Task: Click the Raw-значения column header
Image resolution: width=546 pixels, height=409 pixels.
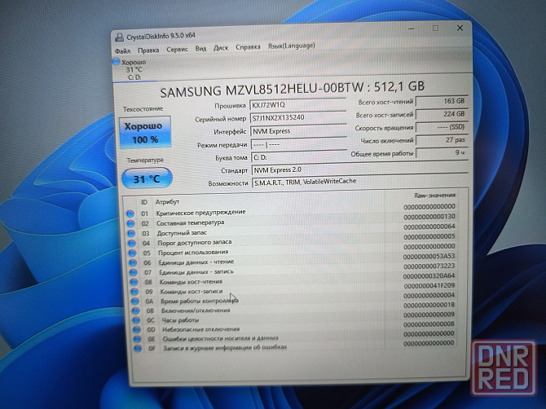Action: click(x=434, y=196)
